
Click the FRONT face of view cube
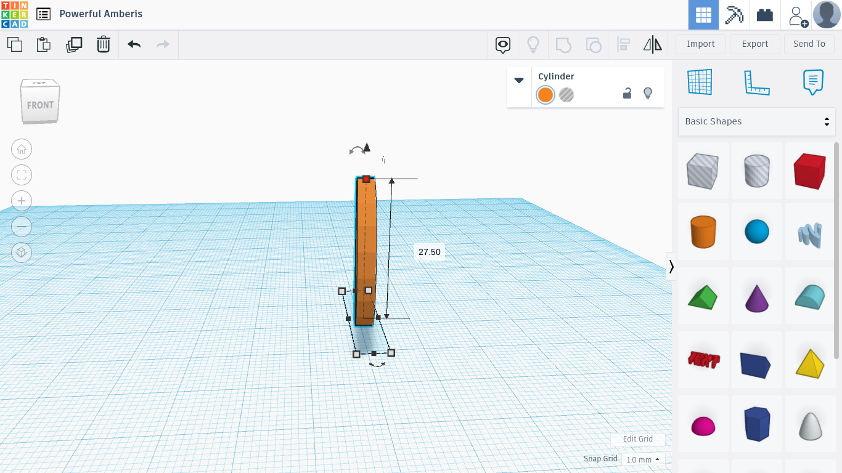40,105
